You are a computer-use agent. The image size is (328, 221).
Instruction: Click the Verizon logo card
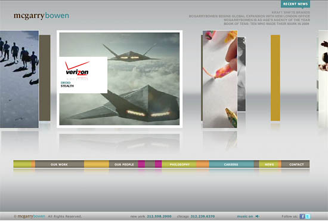82,75
